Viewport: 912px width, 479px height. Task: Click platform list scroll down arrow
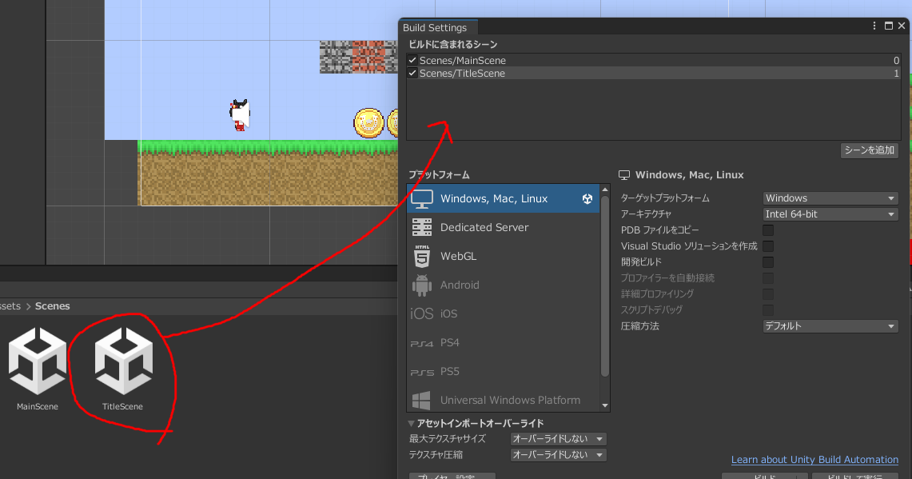(x=605, y=405)
